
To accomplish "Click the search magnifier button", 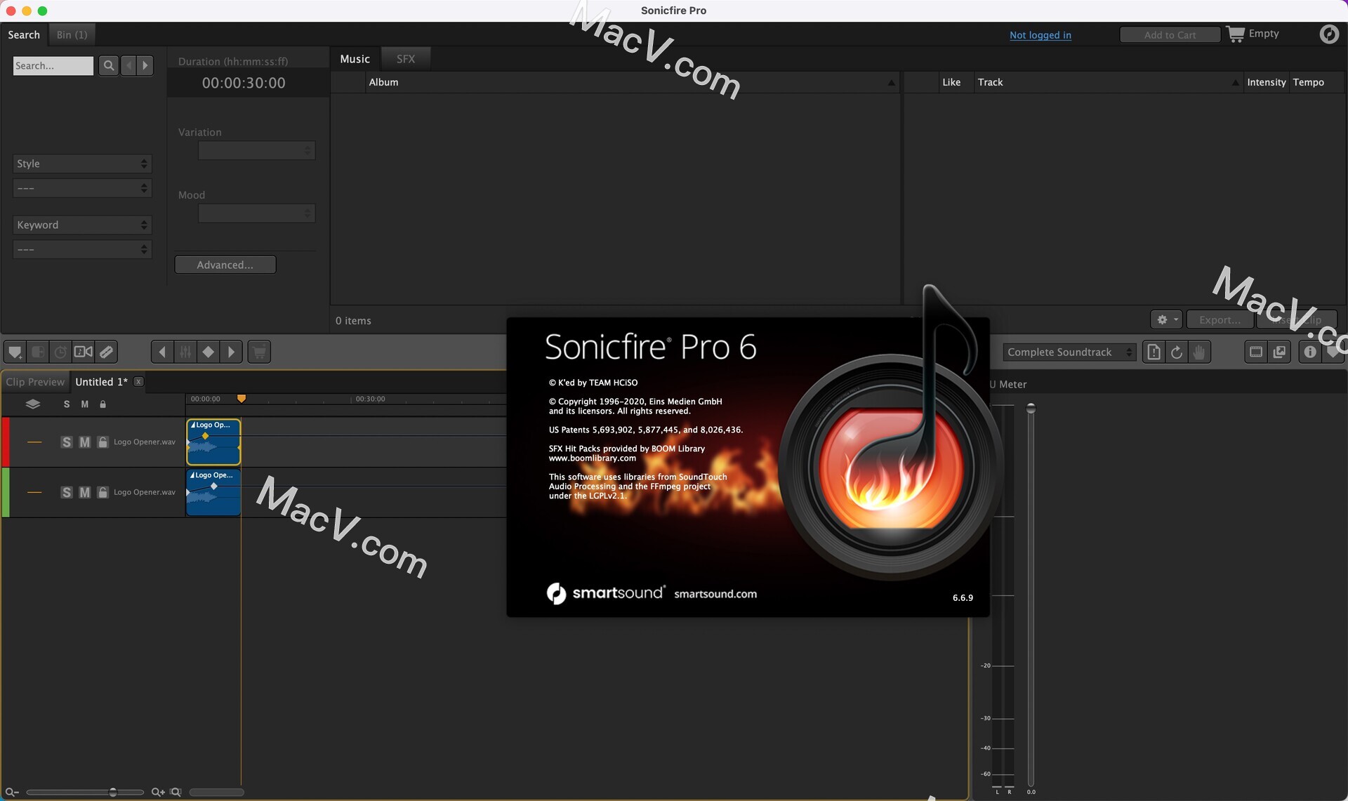I will coord(108,65).
